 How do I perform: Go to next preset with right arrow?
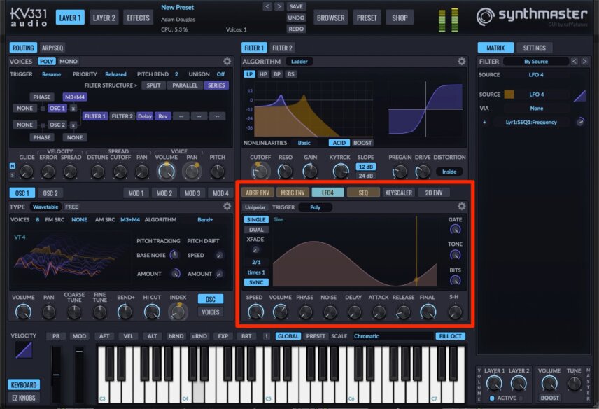pos(279,6)
